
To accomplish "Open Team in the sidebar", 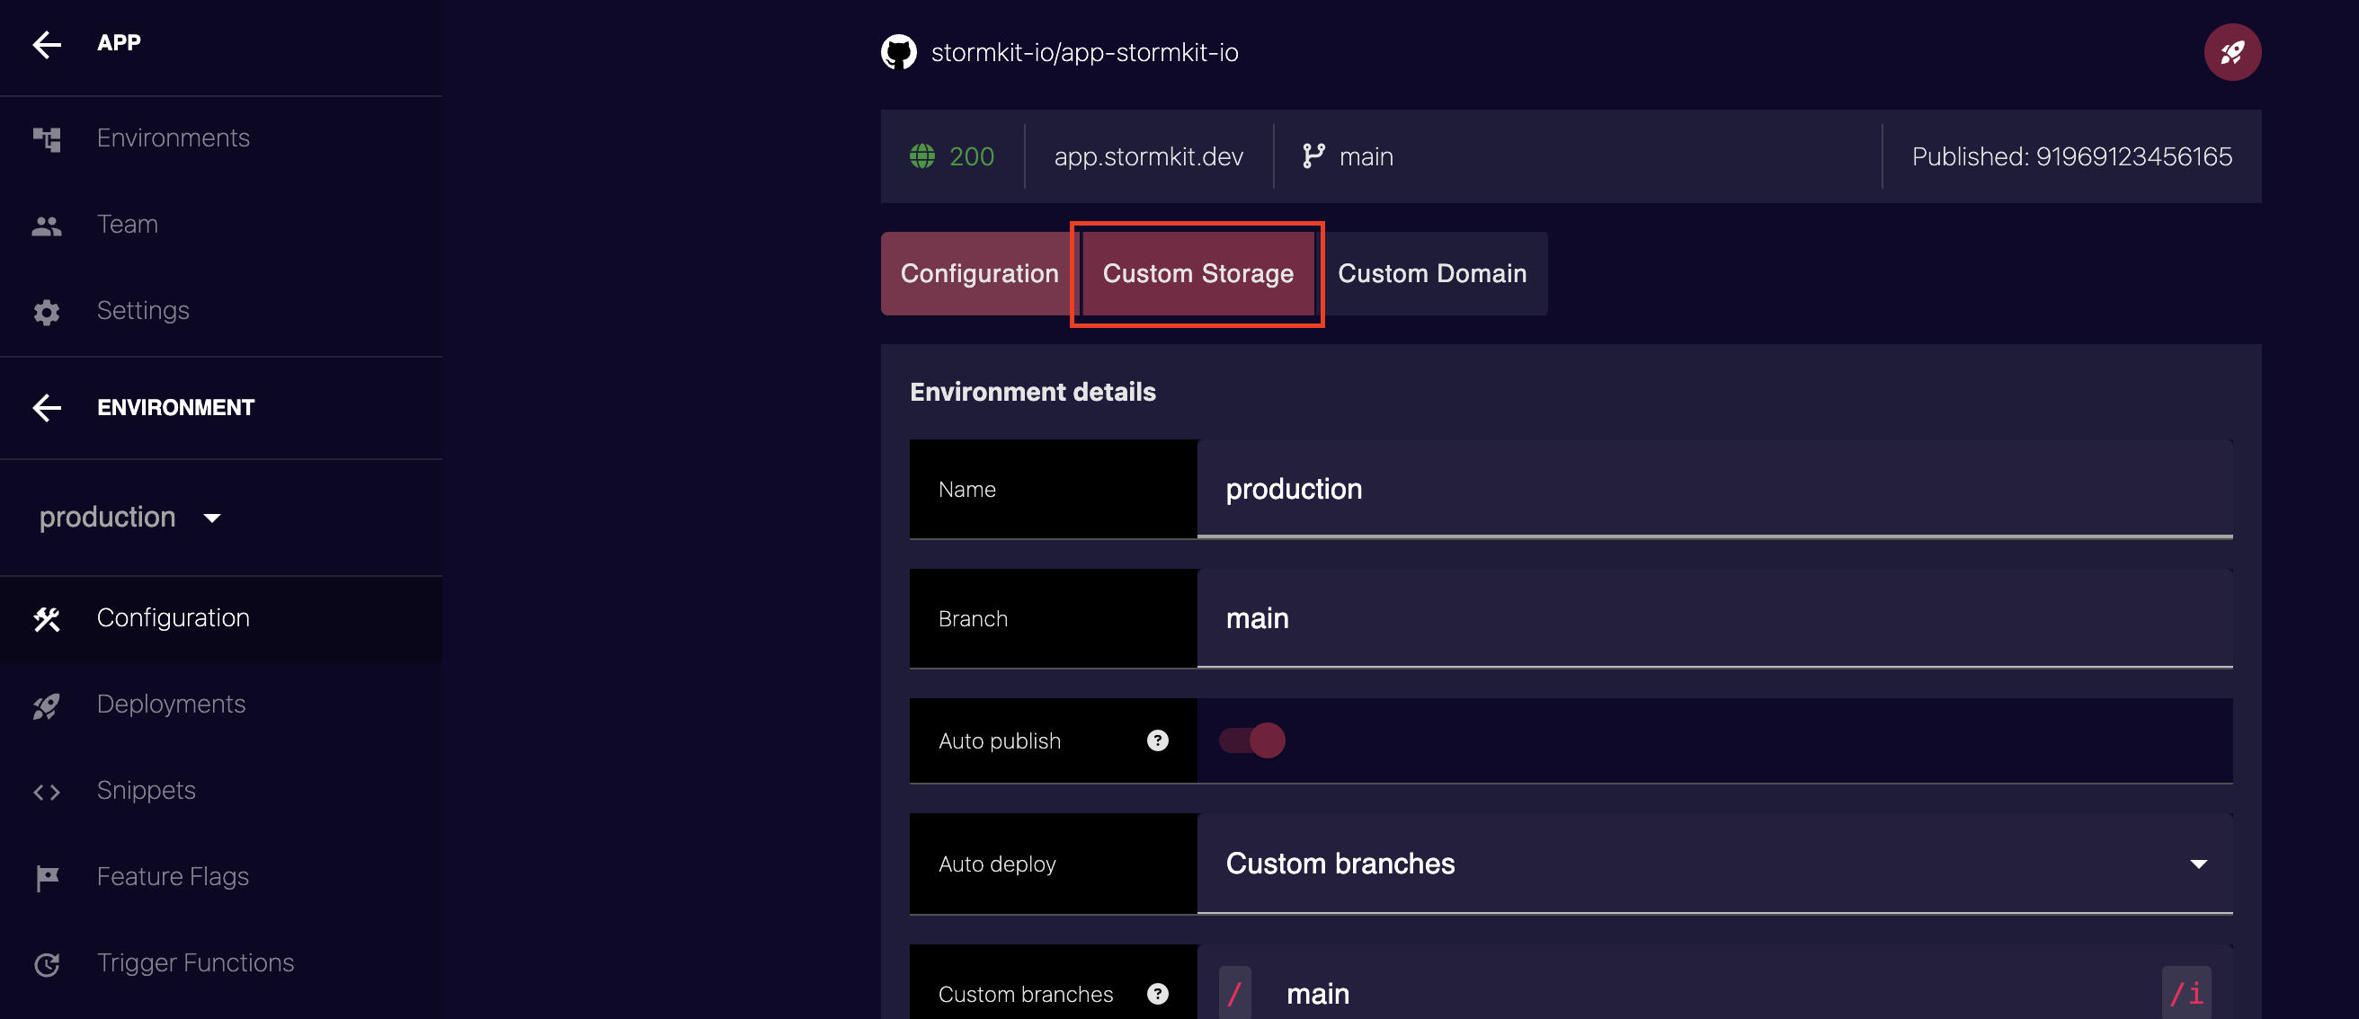I will 220,225.
